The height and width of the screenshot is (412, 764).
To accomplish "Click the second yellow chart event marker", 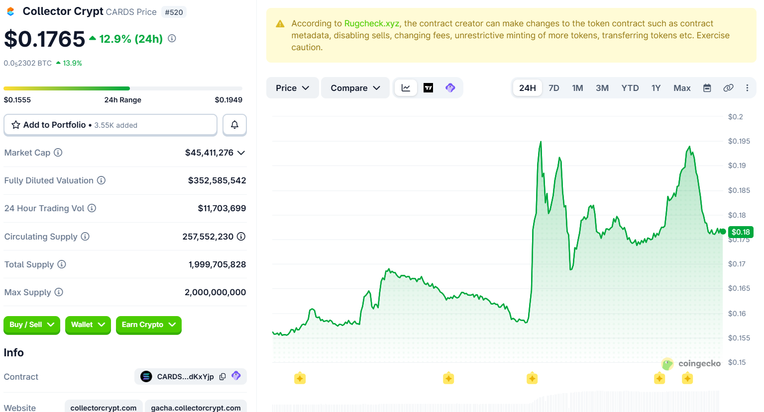I will [448, 379].
